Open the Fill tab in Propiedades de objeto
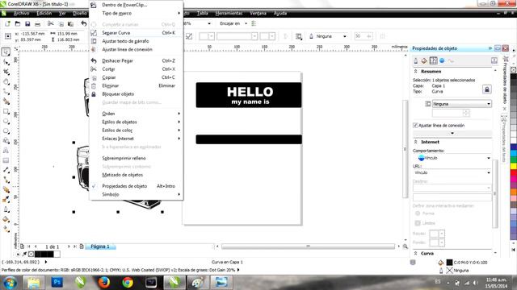Viewport: 517px width, 290px height. coord(424,60)
